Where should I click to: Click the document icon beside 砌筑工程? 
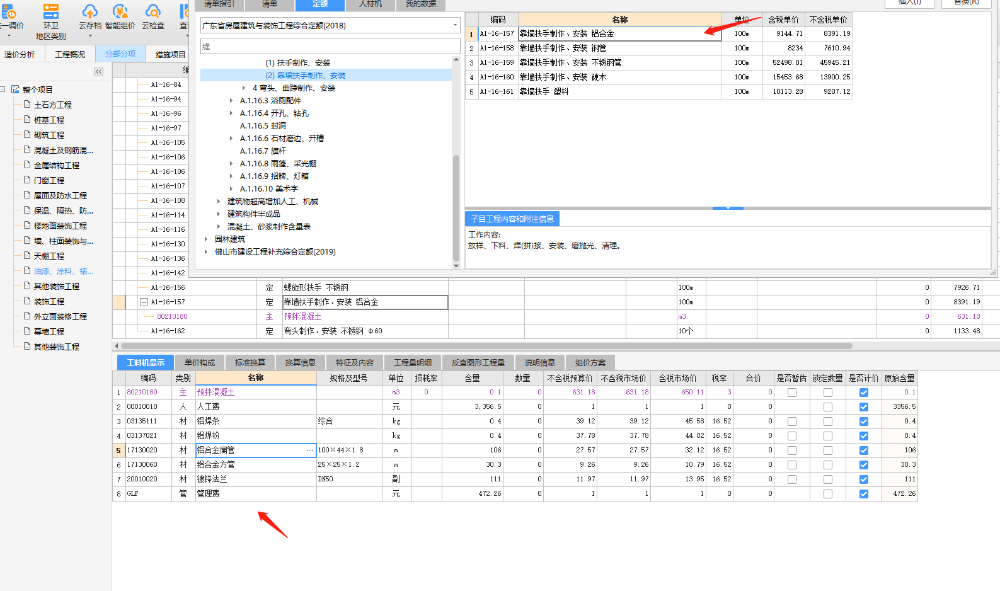tap(27, 135)
